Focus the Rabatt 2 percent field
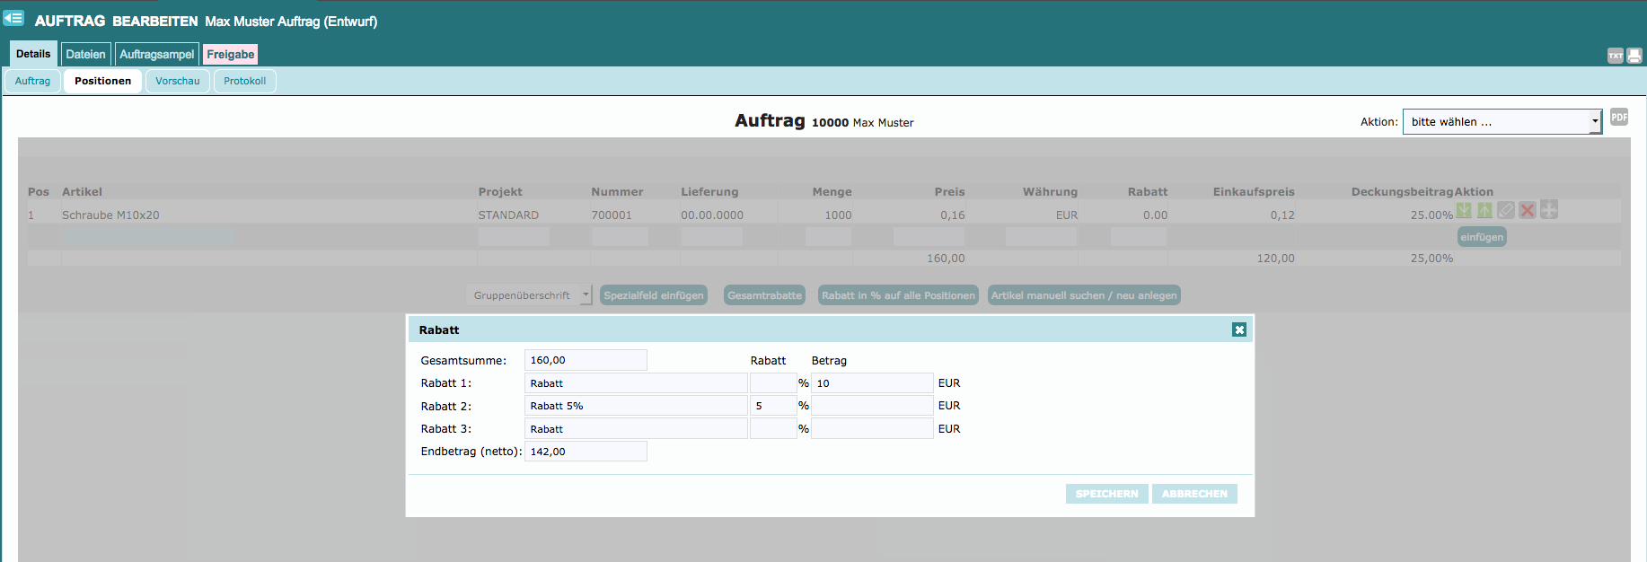This screenshot has height=562, width=1647. tap(772, 406)
